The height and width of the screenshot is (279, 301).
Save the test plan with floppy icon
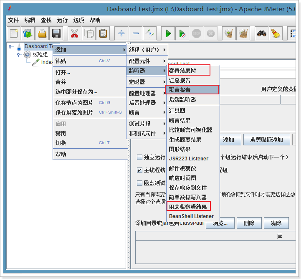pyautogui.click(x=56, y=33)
